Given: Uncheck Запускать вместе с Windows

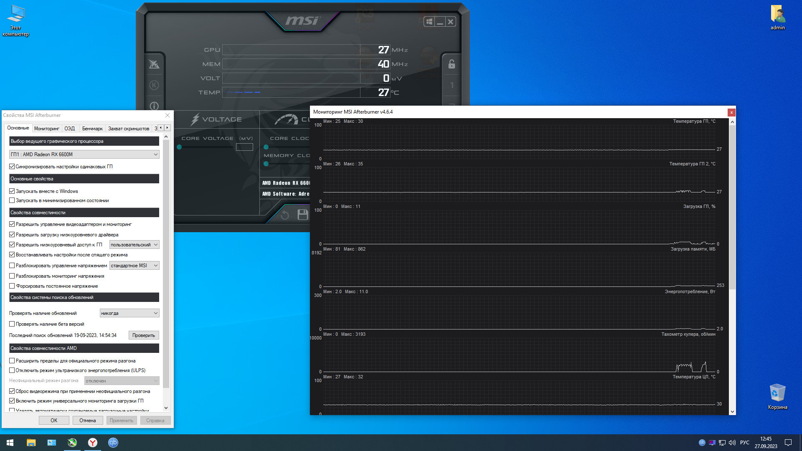Looking at the screenshot, I should (x=12, y=191).
